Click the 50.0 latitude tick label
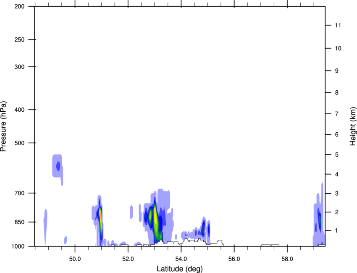The image size is (357, 273). [x=75, y=259]
